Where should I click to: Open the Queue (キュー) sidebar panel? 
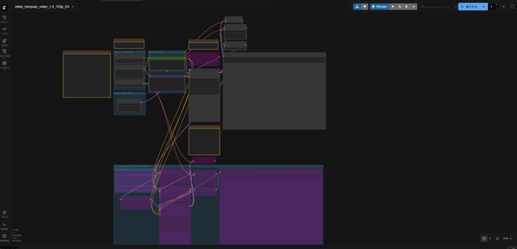[x=5, y=19]
